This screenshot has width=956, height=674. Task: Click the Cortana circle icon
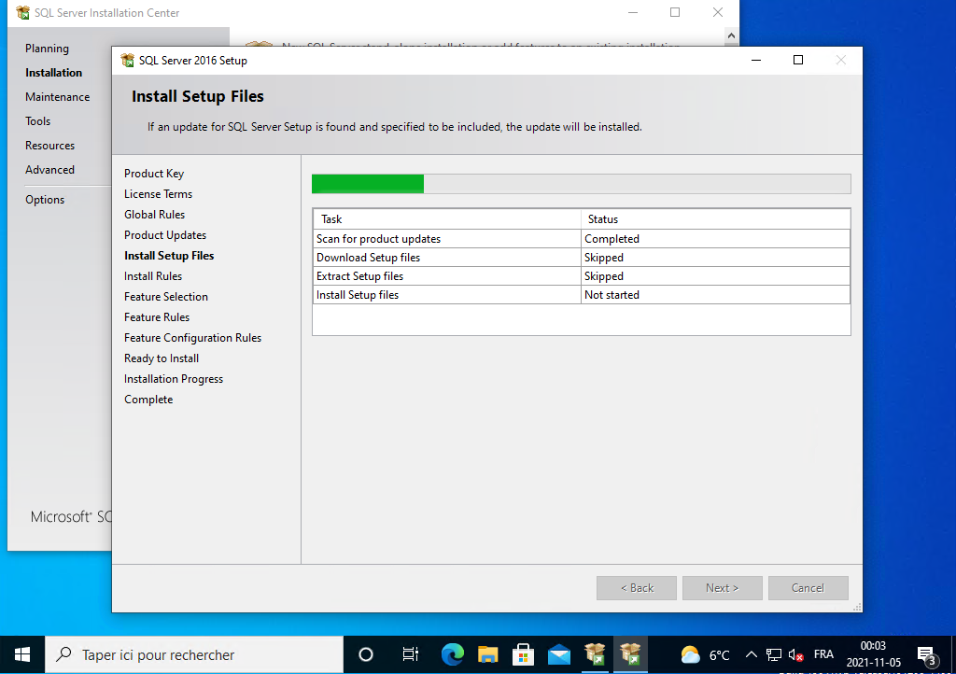point(366,654)
